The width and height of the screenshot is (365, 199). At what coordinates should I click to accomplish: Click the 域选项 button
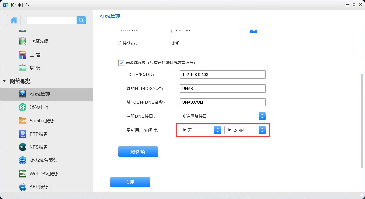pos(138,152)
